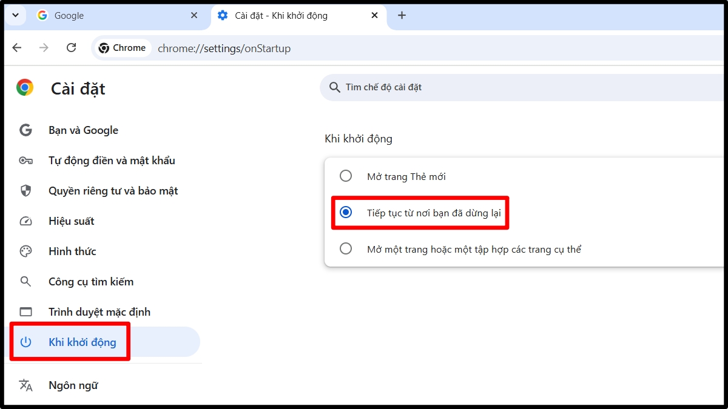Select 'Mở trang Thẻ mới' radio button

click(x=346, y=176)
